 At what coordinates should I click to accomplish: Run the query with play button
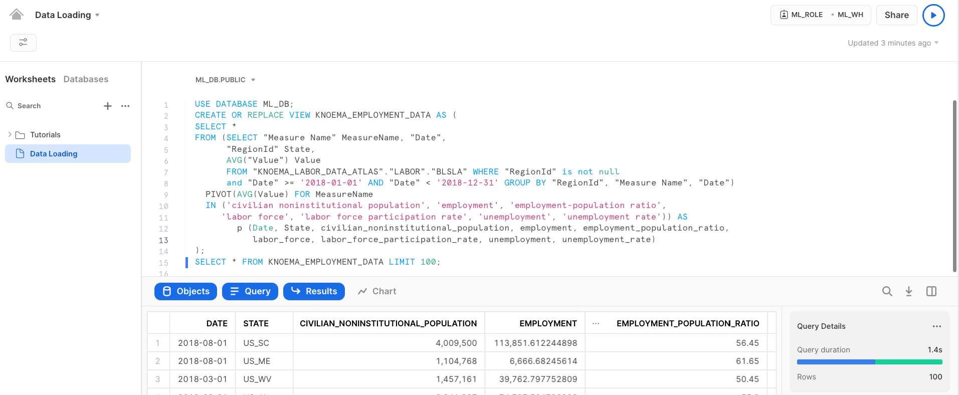pyautogui.click(x=933, y=15)
